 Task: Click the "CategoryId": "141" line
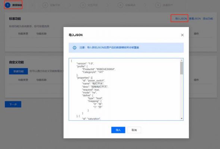click(93, 72)
